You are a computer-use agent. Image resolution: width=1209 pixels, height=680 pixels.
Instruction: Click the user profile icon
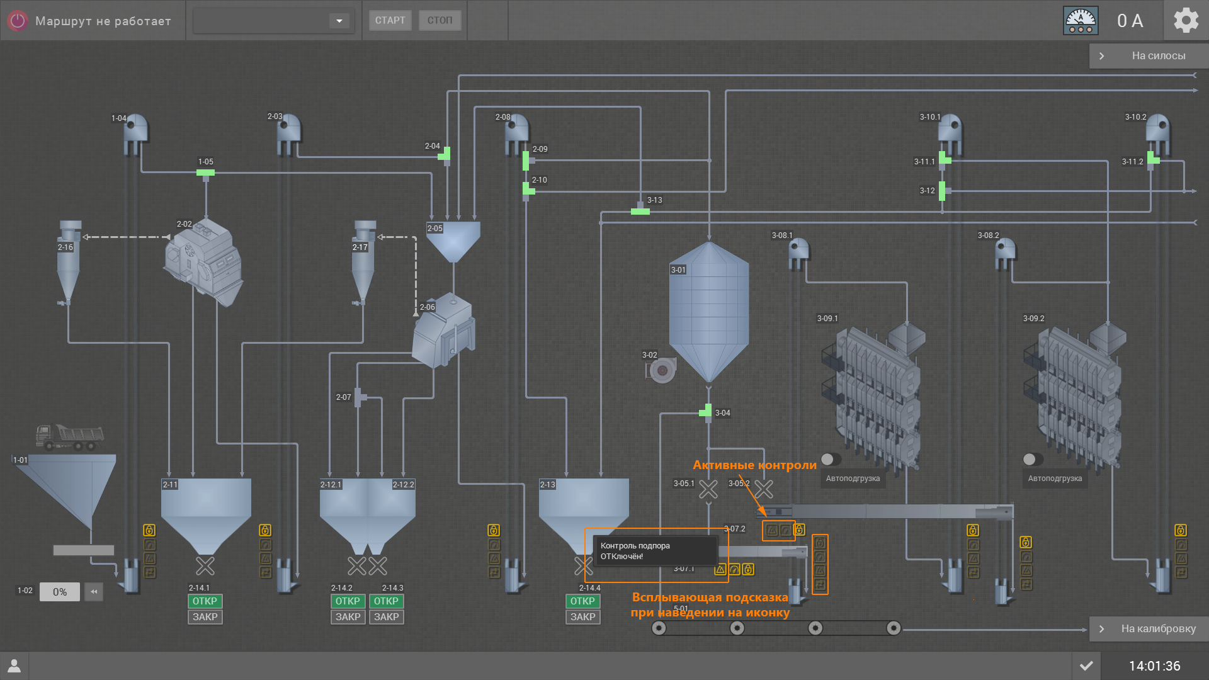point(14,666)
